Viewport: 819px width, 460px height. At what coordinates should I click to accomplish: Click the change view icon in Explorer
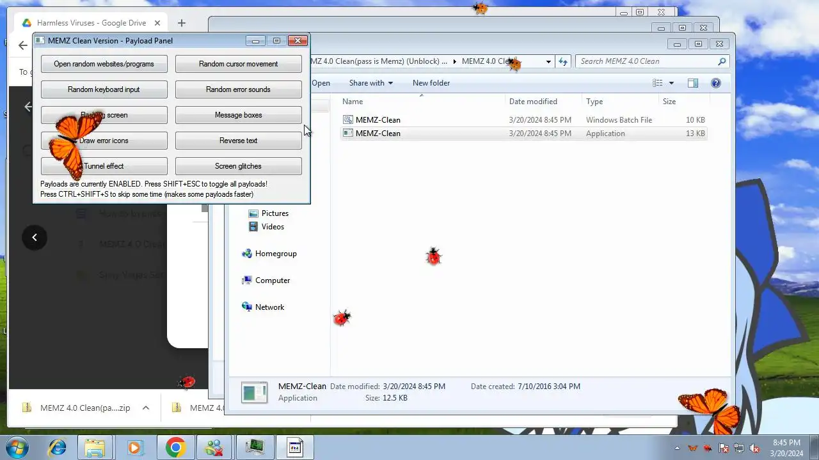coord(657,83)
